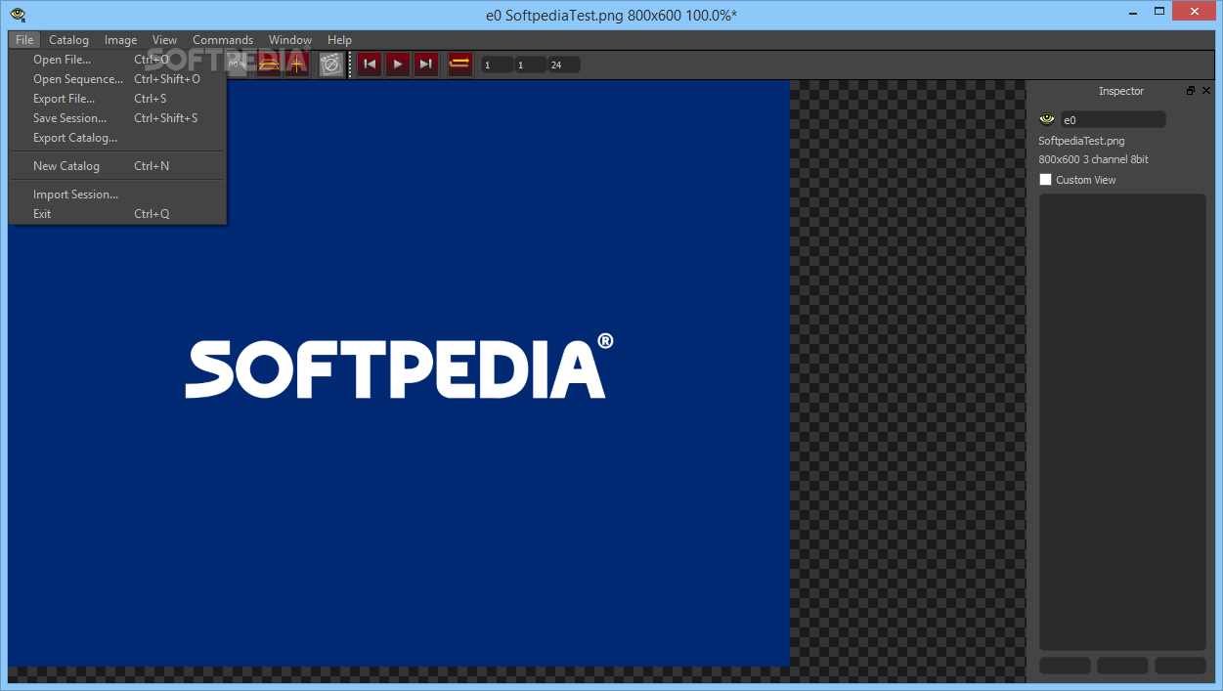
Task: Click the first frame number field
Action: pos(498,65)
